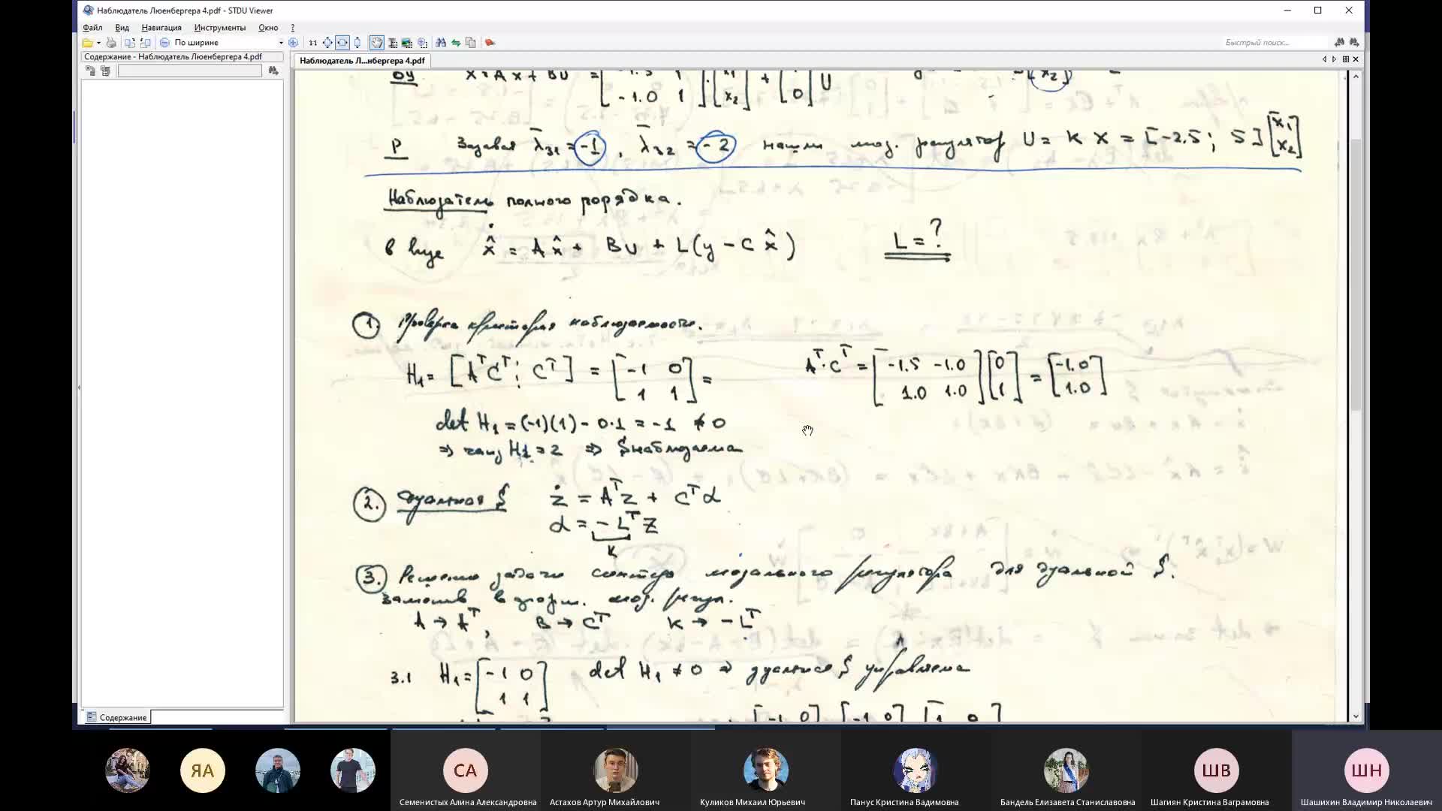
Task: Open the tab list grid icon
Action: point(1345,59)
